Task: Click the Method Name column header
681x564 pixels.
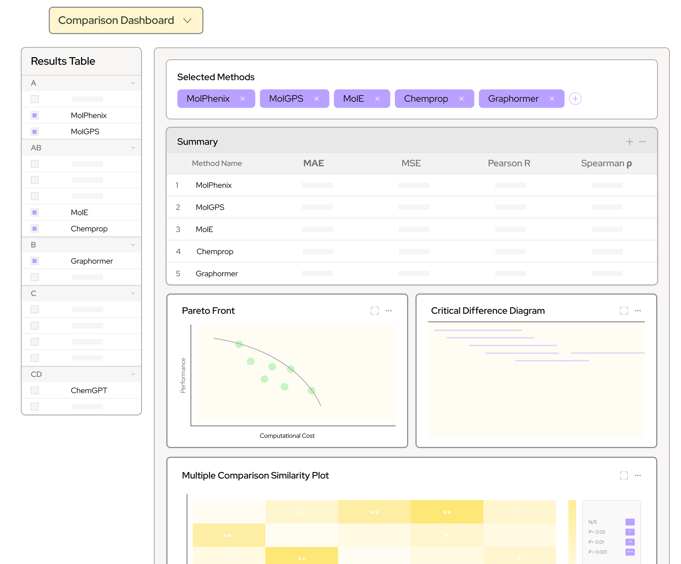Action: 217,163
